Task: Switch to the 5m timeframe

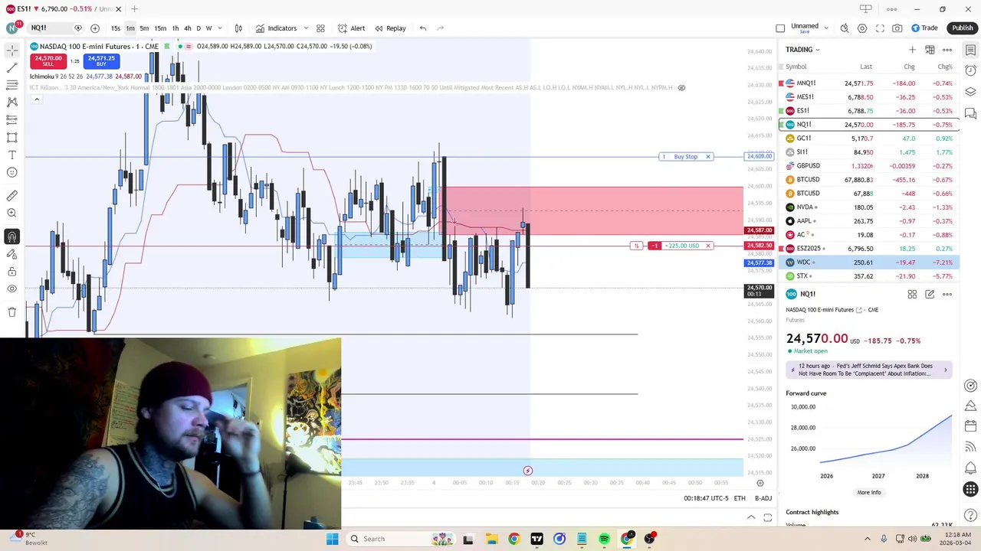Action: [144, 28]
